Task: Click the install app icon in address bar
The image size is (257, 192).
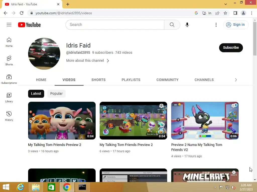Action: pos(204,13)
